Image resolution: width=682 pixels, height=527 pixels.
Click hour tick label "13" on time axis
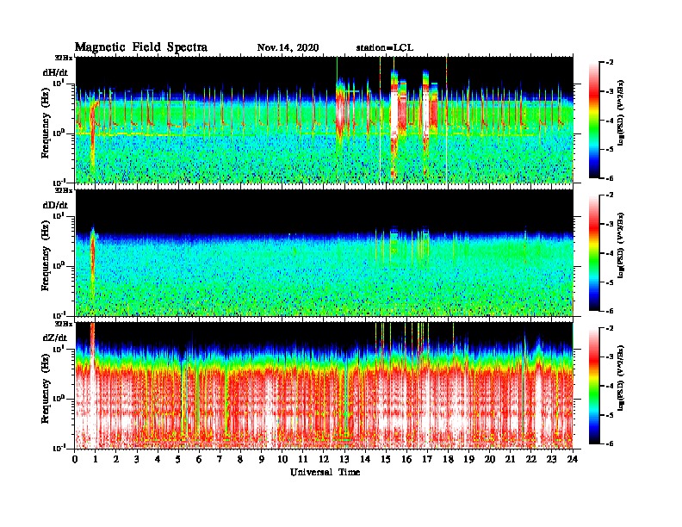[x=344, y=459]
